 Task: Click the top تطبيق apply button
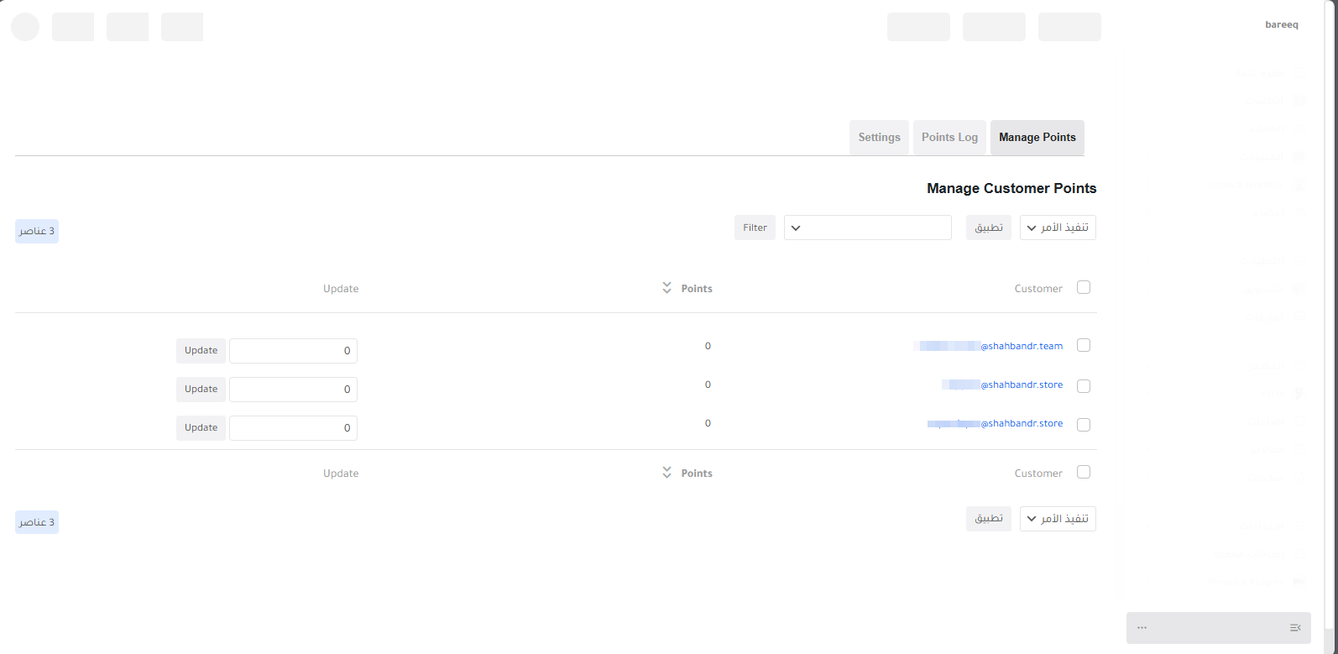[x=988, y=228]
